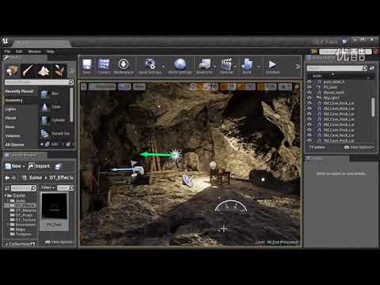Click the Save toolbar button
This screenshot has height=285, width=380.
(x=87, y=66)
